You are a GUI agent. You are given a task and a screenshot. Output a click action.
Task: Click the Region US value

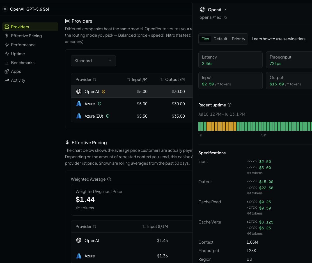pyautogui.click(x=249, y=259)
